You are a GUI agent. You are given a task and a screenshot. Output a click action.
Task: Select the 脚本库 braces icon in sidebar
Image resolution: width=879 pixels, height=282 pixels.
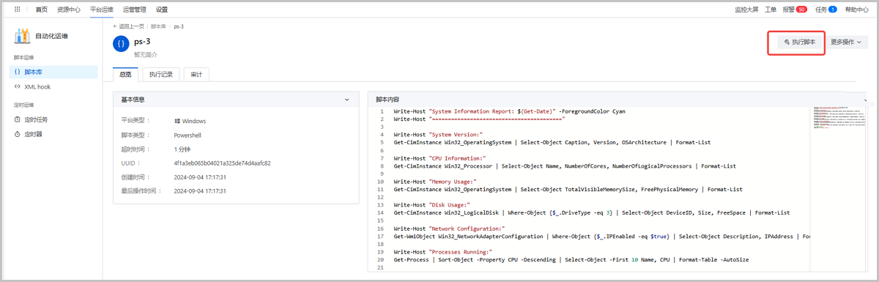(18, 72)
